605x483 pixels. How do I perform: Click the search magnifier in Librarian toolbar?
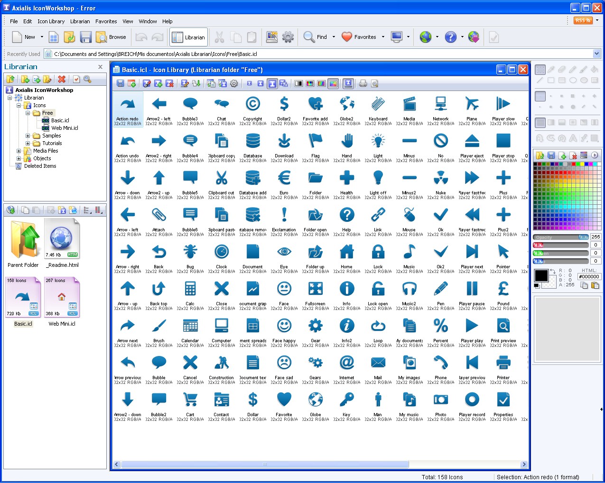(87, 79)
